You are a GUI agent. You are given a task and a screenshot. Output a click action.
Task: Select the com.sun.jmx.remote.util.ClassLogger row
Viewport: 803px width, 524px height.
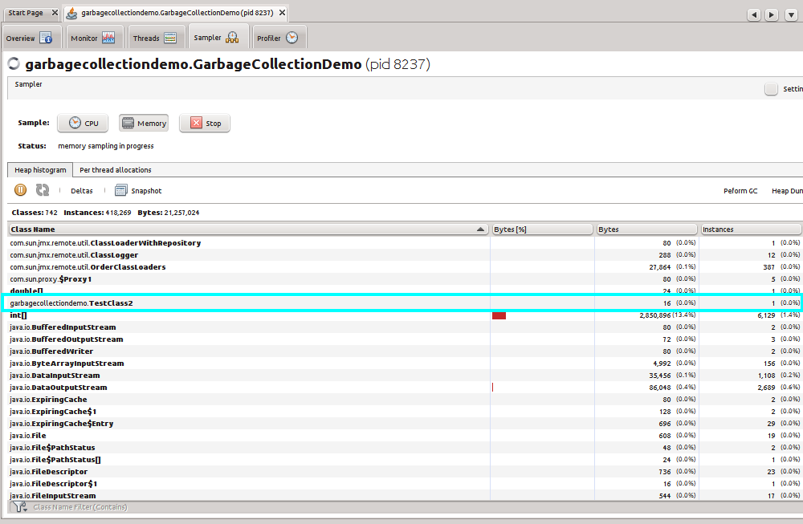(405, 255)
